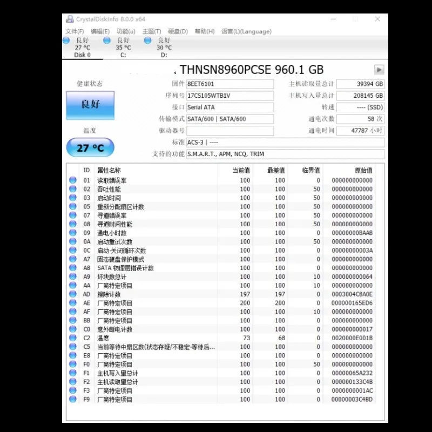Click host writes value 208145 GB
This screenshot has height=432, width=432.
click(360, 96)
